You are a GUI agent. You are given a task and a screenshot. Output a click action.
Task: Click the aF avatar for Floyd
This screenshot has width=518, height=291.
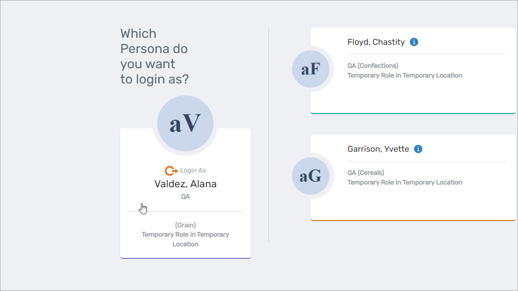311,69
